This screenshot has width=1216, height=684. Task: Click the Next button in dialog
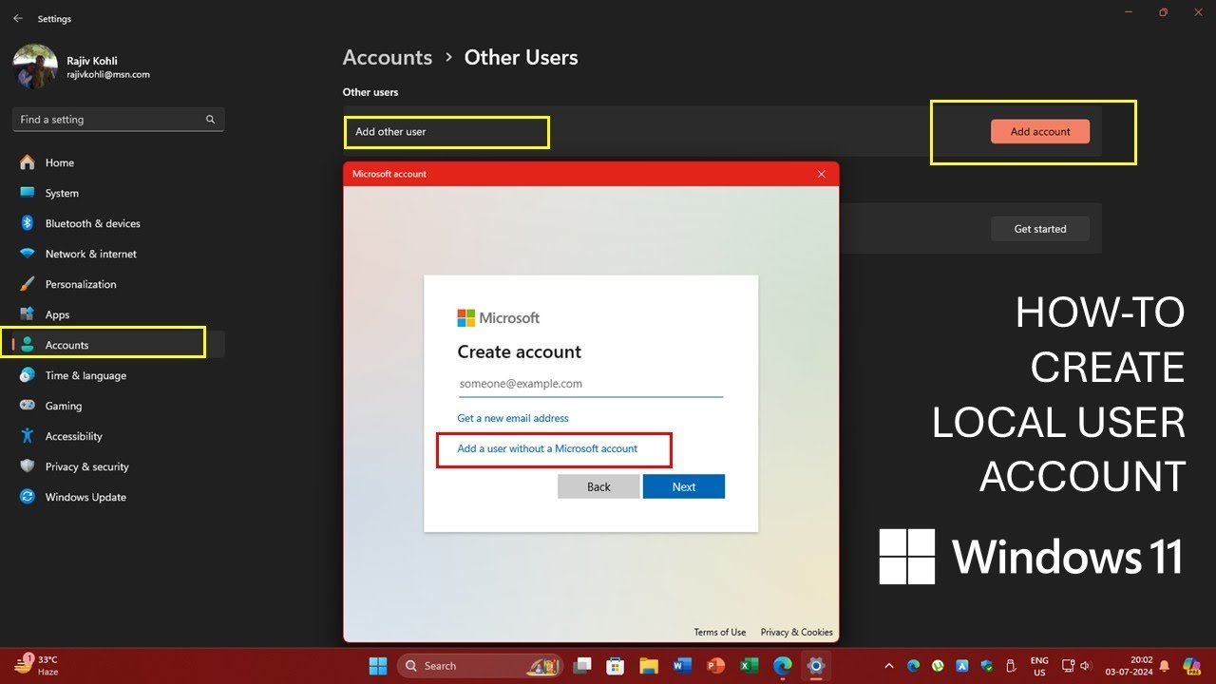point(684,486)
